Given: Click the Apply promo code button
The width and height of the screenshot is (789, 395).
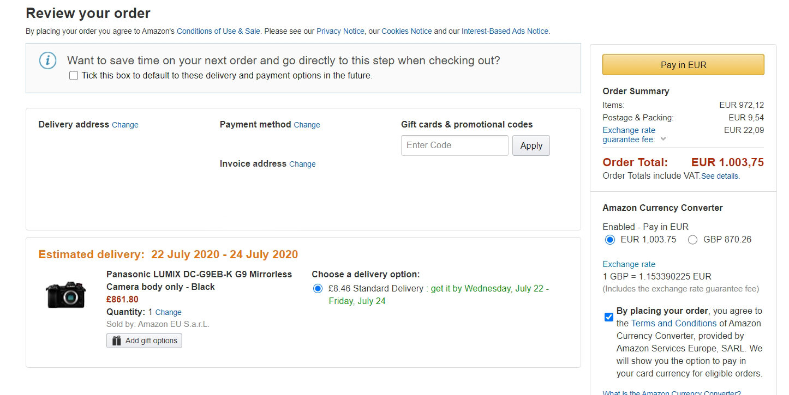Looking at the screenshot, I should (531, 145).
